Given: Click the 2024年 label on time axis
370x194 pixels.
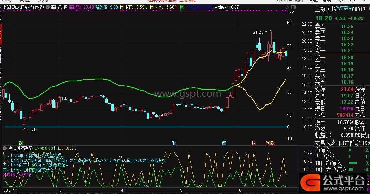Looking at the screenshot, I should point(10,190).
